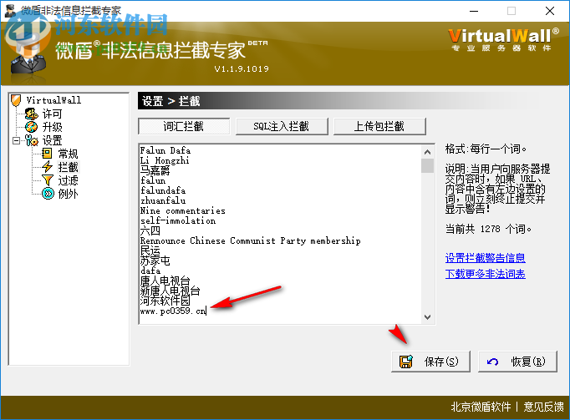The height and width of the screenshot is (420, 570).
Task: Click the word list scroll down arrow
Action: coord(428,317)
